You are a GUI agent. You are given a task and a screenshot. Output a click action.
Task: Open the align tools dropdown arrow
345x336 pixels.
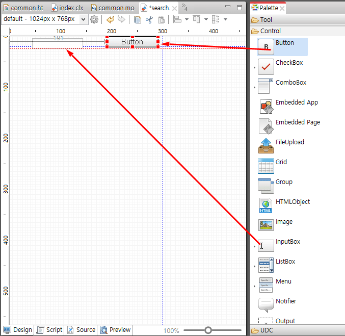point(187,19)
